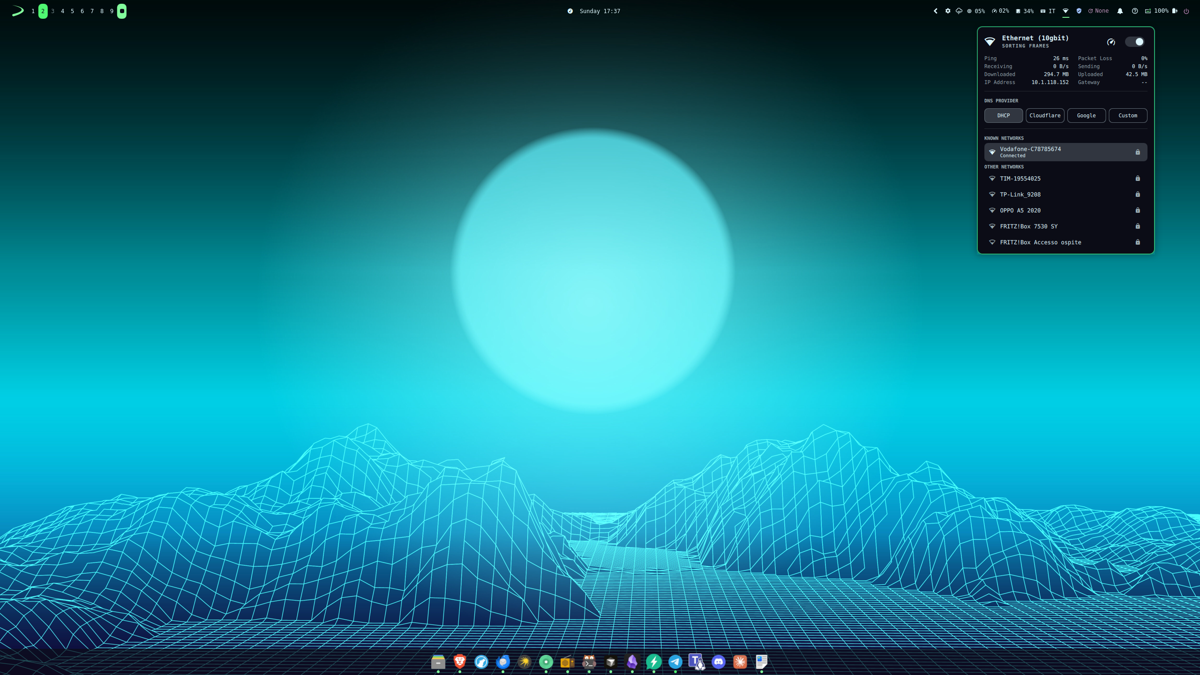
Task: Go to workspace 5
Action: (x=72, y=11)
